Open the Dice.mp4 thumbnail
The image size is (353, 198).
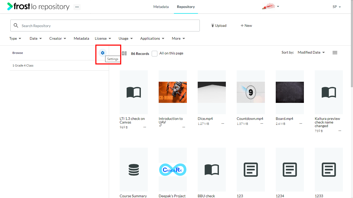tap(212, 92)
